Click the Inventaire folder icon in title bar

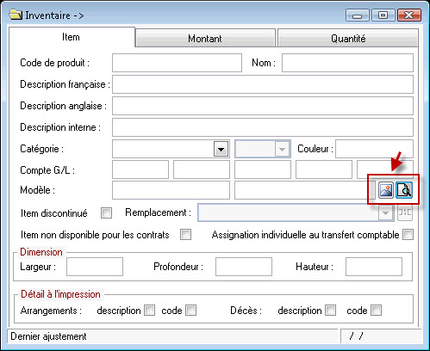coord(16,15)
